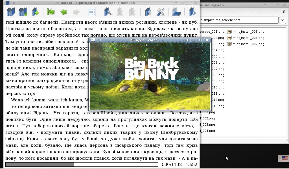Select the file ending grade_001.png

pyautogui.click(x=212, y=32)
